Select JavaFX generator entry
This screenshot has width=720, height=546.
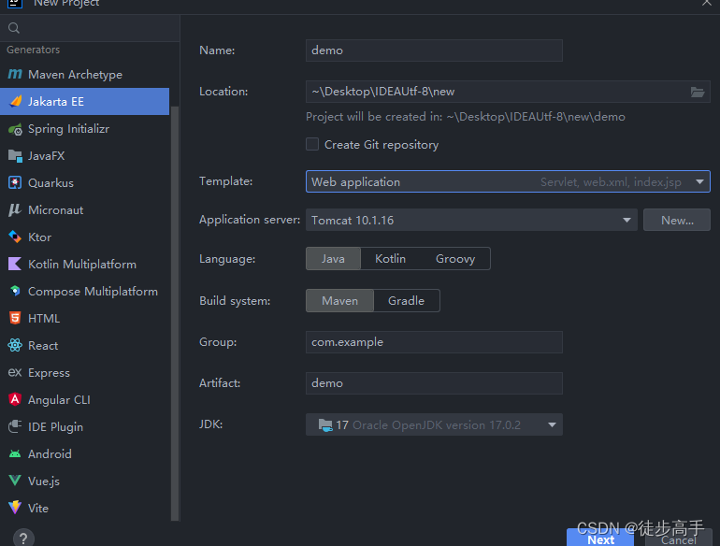(85, 156)
